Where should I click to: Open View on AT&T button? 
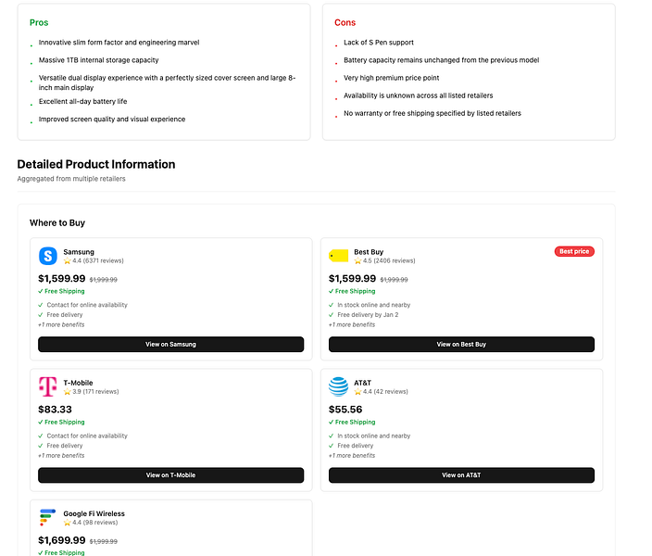pyautogui.click(x=461, y=475)
